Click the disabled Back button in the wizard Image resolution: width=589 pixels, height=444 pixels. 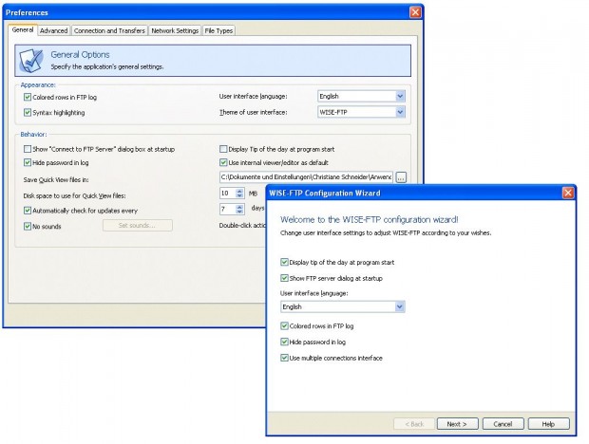[414, 424]
